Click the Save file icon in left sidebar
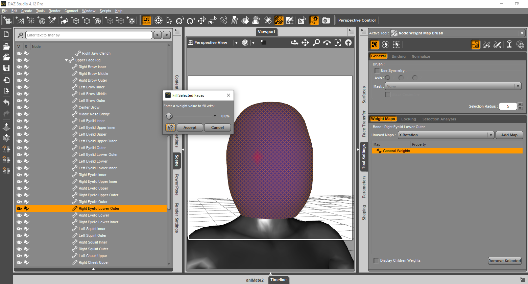Screen dimensions: 528x284 click(x=6, y=68)
